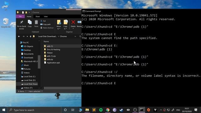Open Macintosh HD in navigation pane
201x113 pixels.
[x=31, y=62]
